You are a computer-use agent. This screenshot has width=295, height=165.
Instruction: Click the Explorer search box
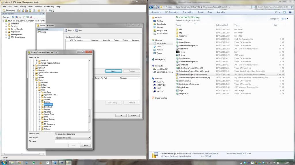pyautogui.click(x=275, y=7)
